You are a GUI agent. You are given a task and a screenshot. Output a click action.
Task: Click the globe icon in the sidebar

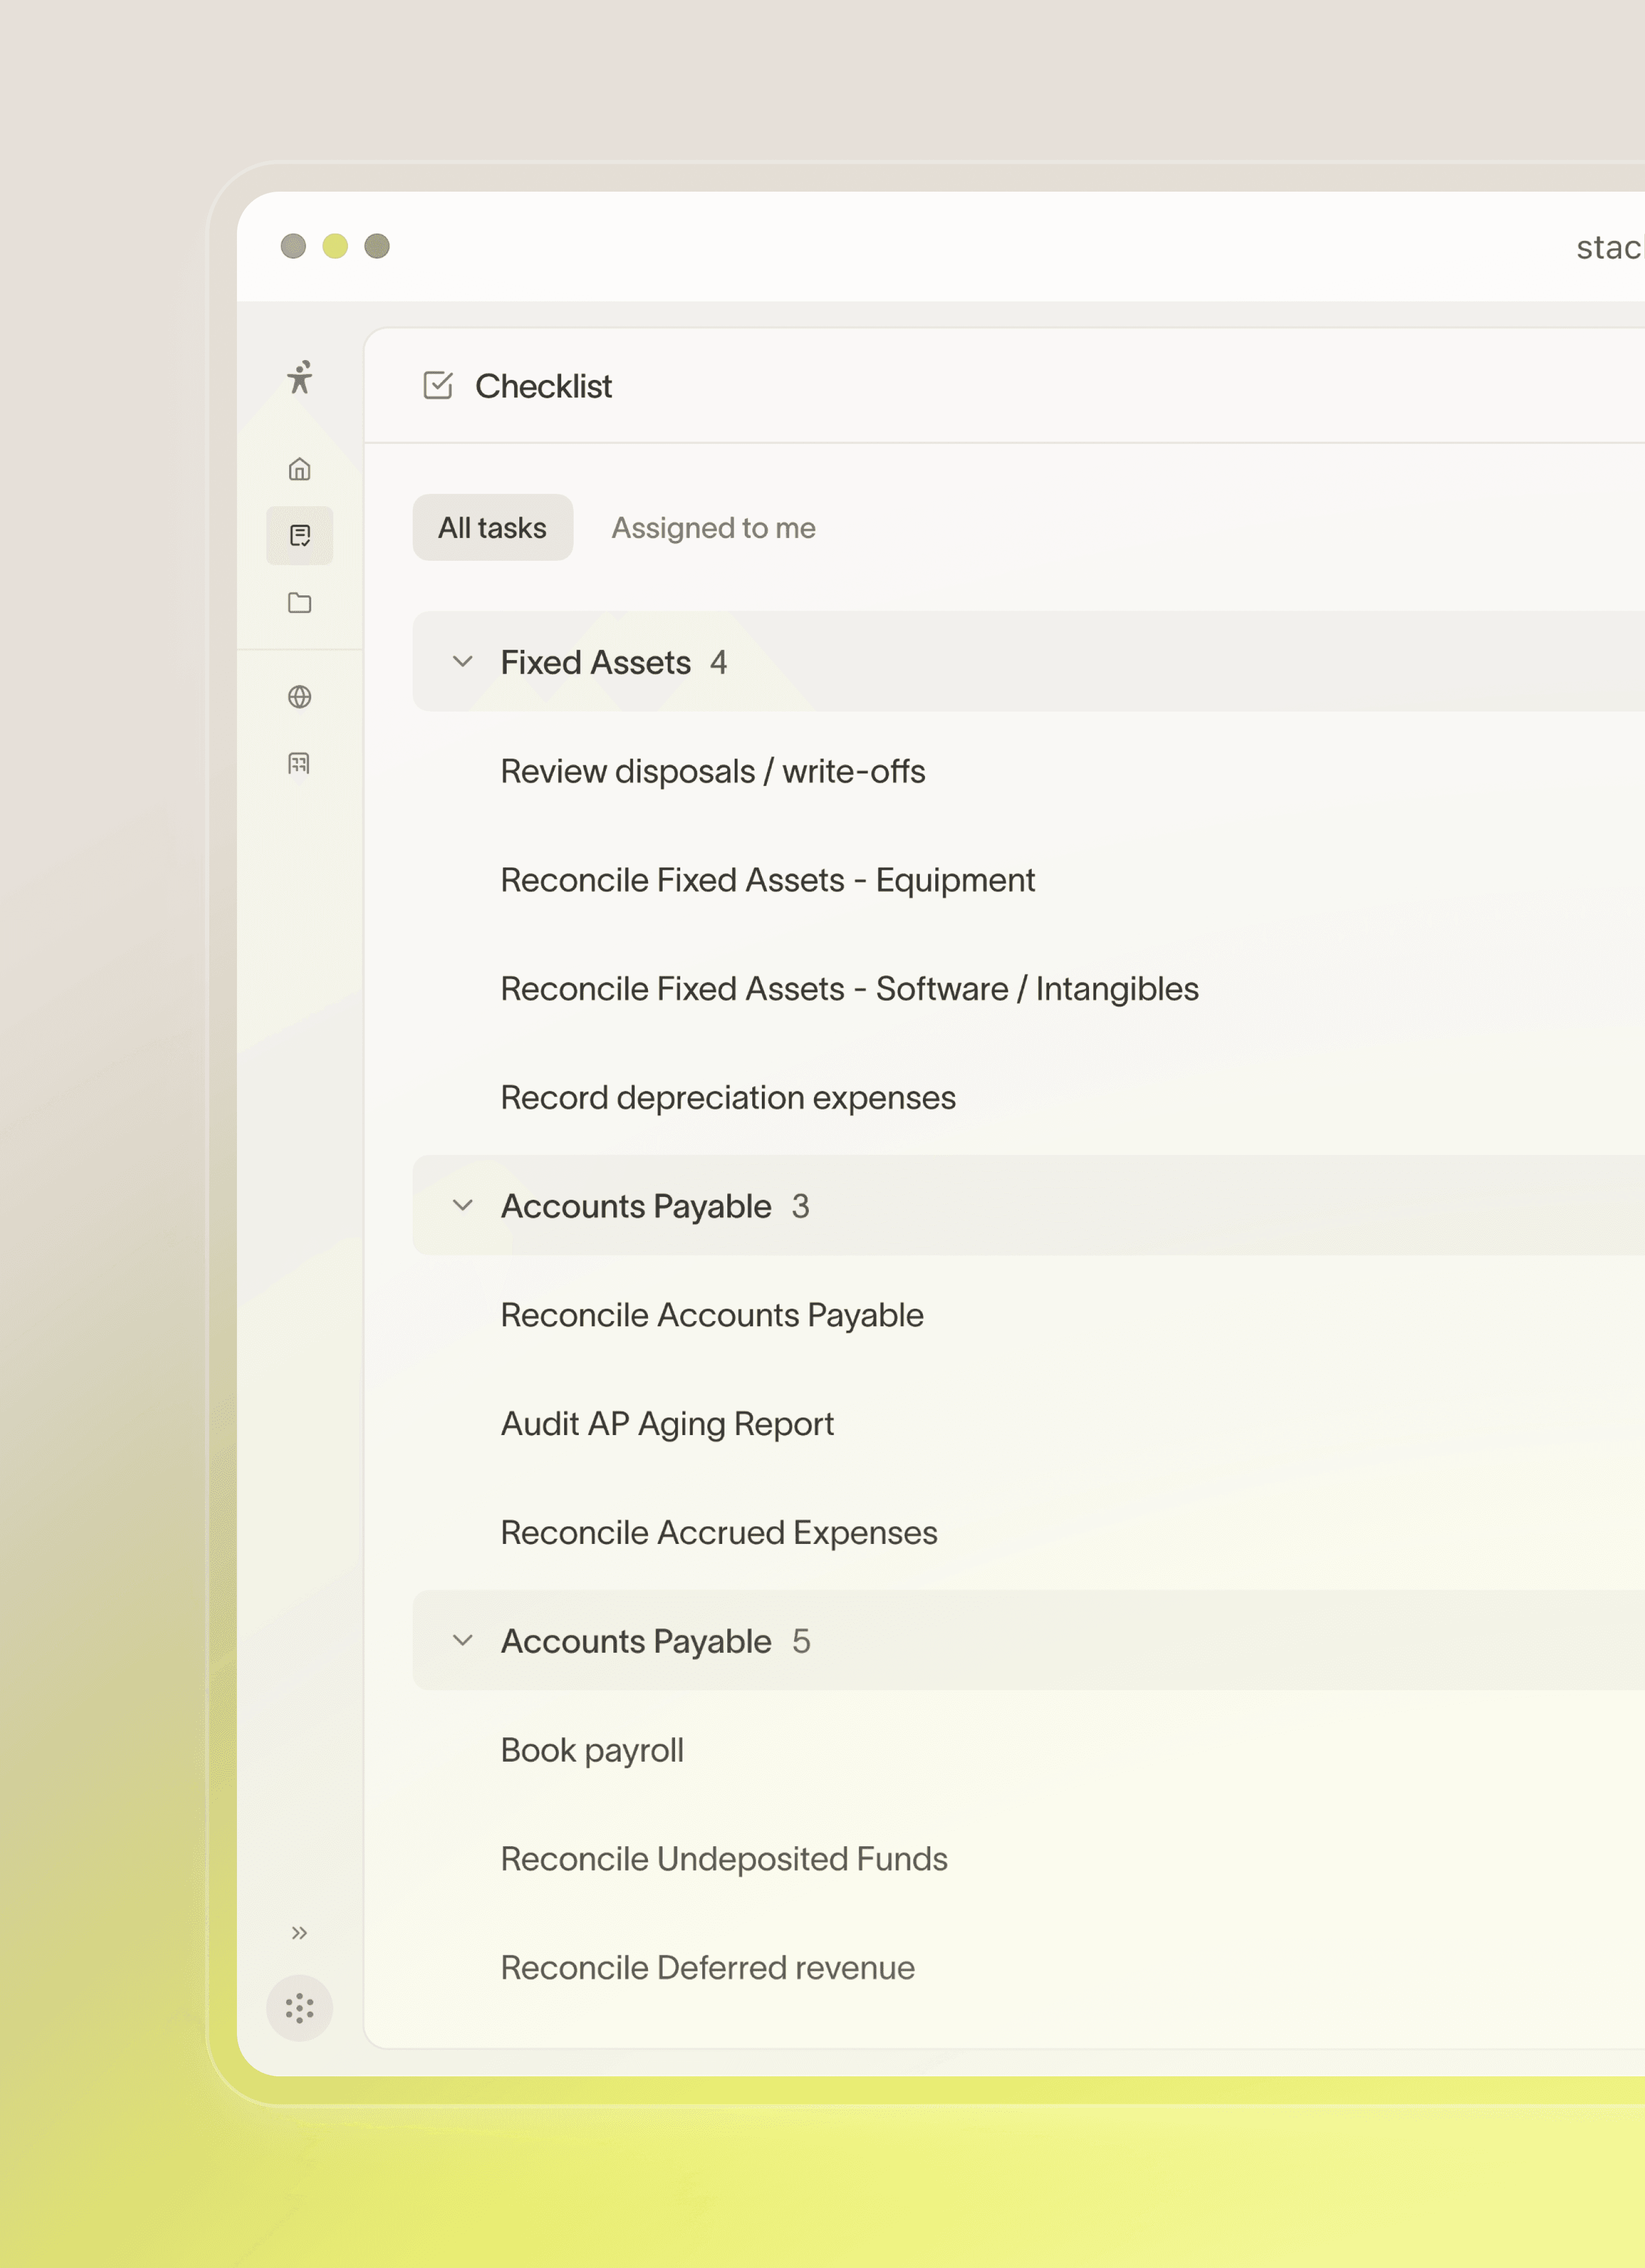(299, 697)
